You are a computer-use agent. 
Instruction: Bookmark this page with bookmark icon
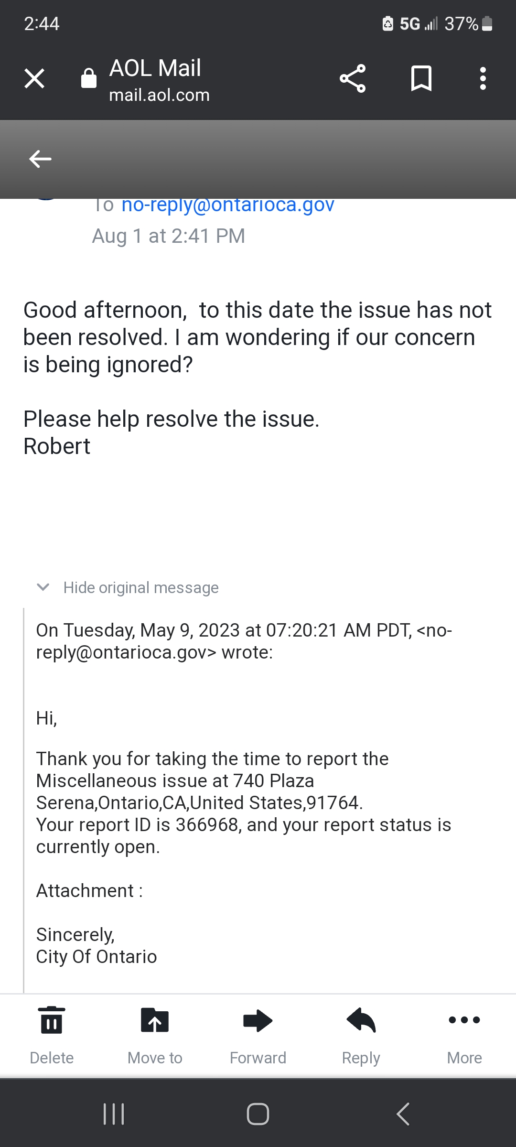[421, 78]
